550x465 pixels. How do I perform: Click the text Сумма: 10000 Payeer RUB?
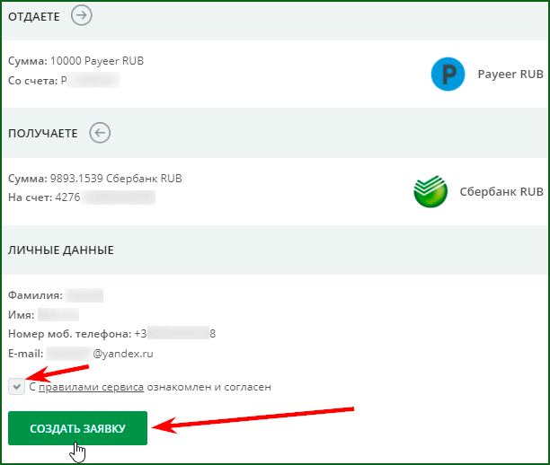[x=75, y=61]
